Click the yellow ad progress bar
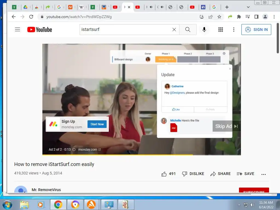280x210 pixels. [x=118, y=155]
